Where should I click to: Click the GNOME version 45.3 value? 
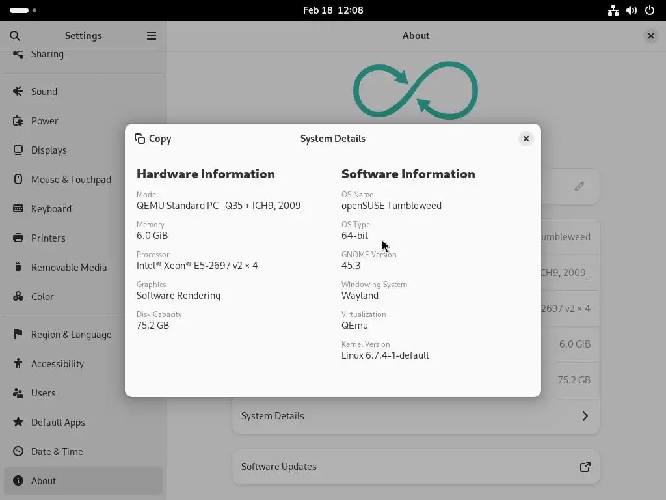351,266
